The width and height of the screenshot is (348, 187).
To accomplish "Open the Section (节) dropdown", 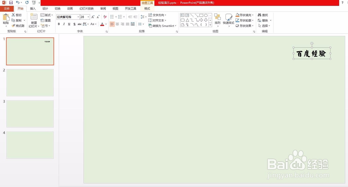I will pyautogui.click(x=46, y=26).
